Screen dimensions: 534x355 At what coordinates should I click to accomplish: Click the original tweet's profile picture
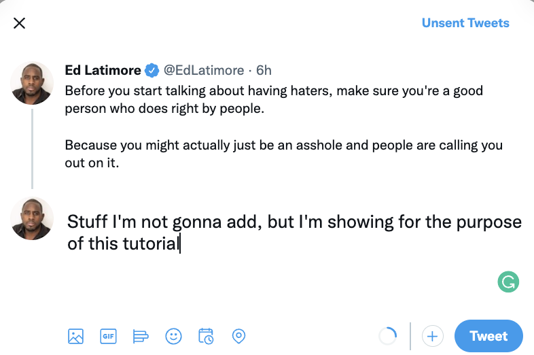32,83
